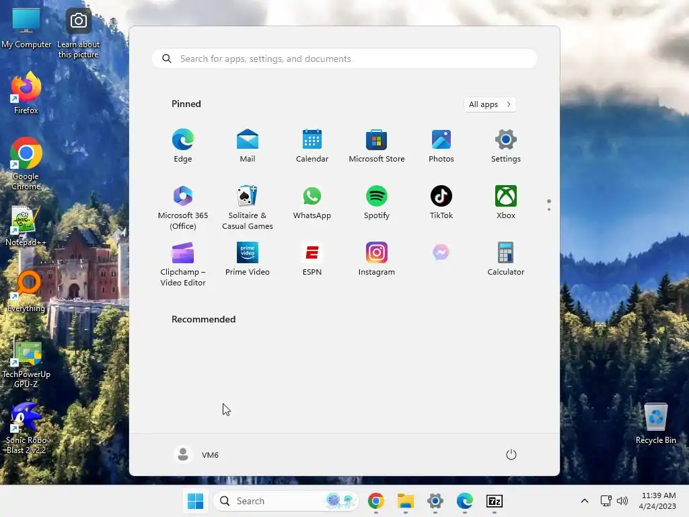The height and width of the screenshot is (517, 689).
Task: Open Google Chrome from the taskbar
Action: click(x=376, y=501)
